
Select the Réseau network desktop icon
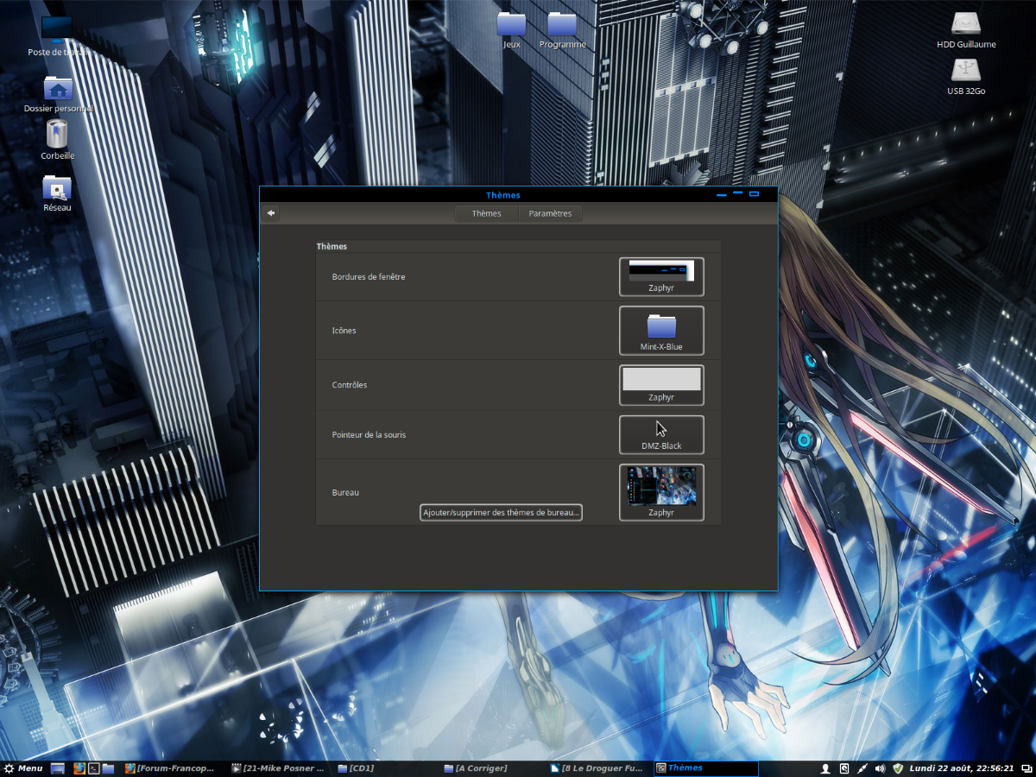pos(58,193)
